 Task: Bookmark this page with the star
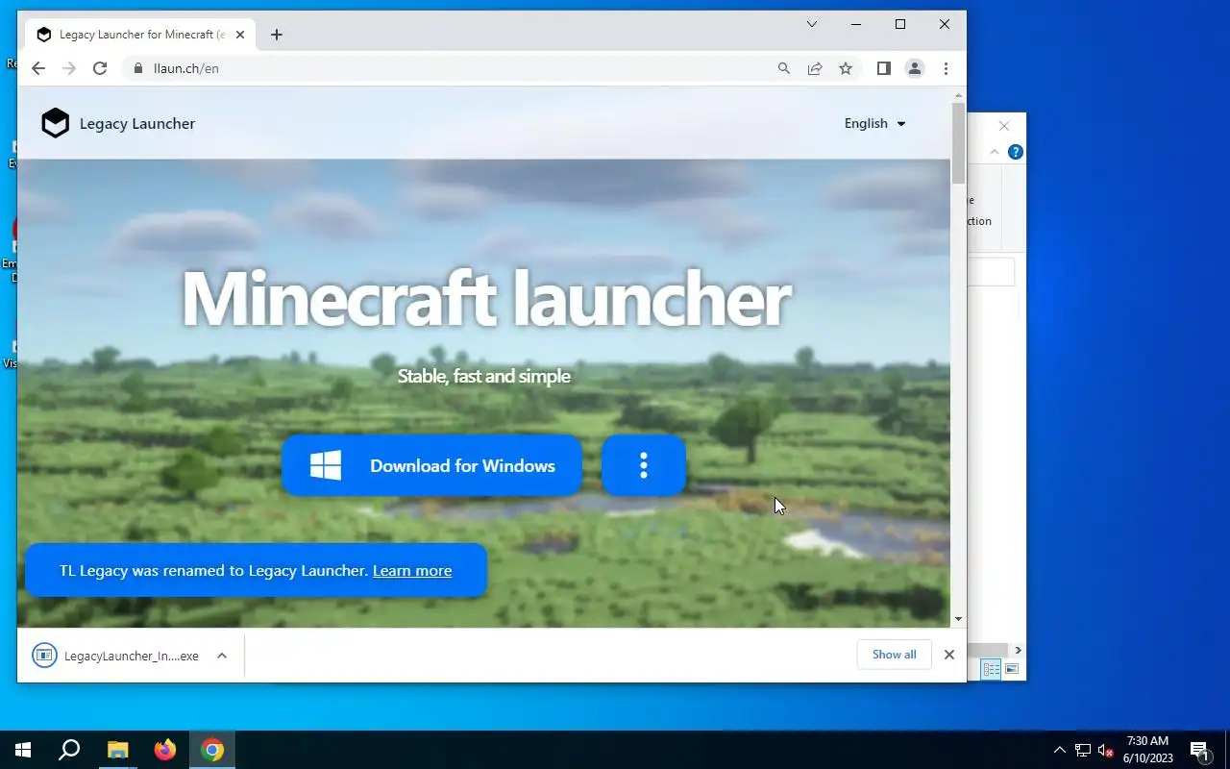click(846, 68)
